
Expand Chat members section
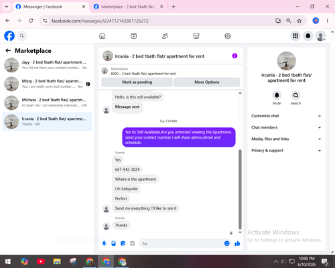(x=286, y=127)
